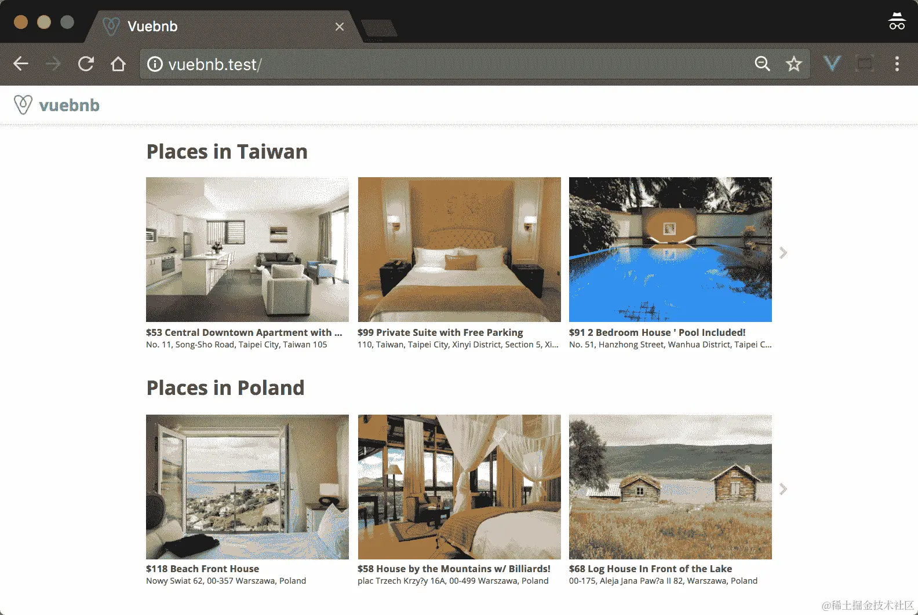Click '$53 Central Downtown Apartment with ...' title

pyautogui.click(x=244, y=332)
